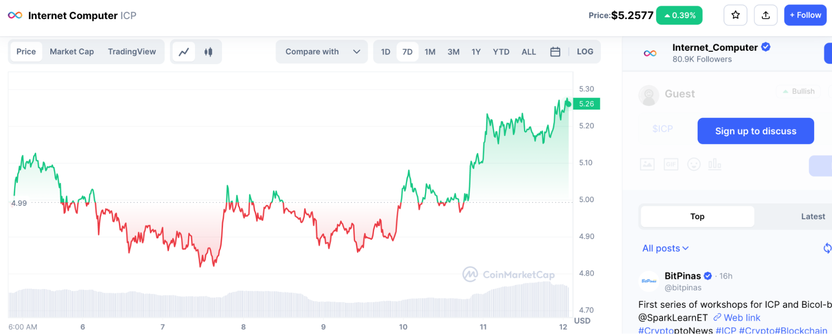Screen dimensions: 832x334
Task: Open the Web link hyperlink
Action: [x=742, y=318]
